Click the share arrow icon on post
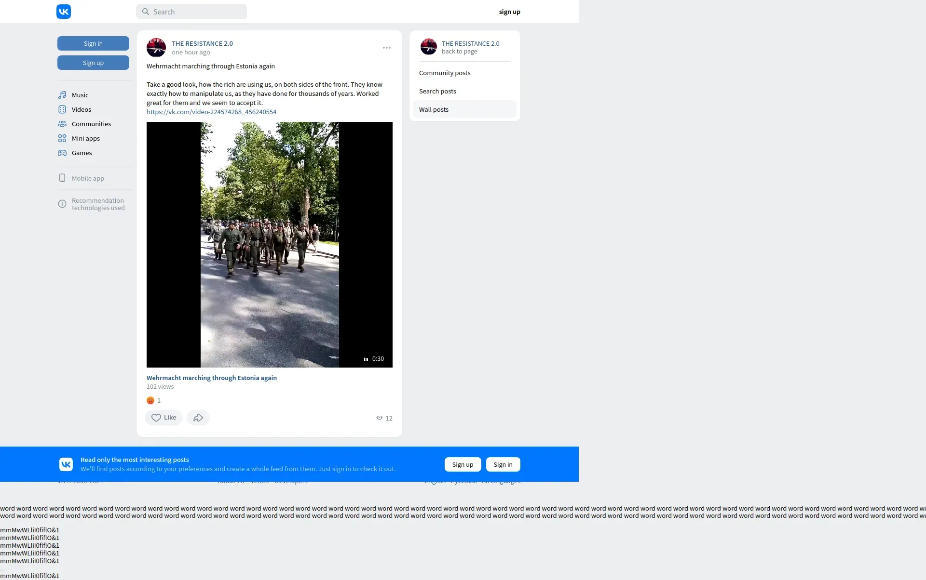 pos(198,418)
